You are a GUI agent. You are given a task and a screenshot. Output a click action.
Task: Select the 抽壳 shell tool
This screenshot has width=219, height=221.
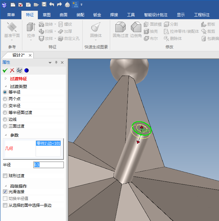[x=151, y=31]
